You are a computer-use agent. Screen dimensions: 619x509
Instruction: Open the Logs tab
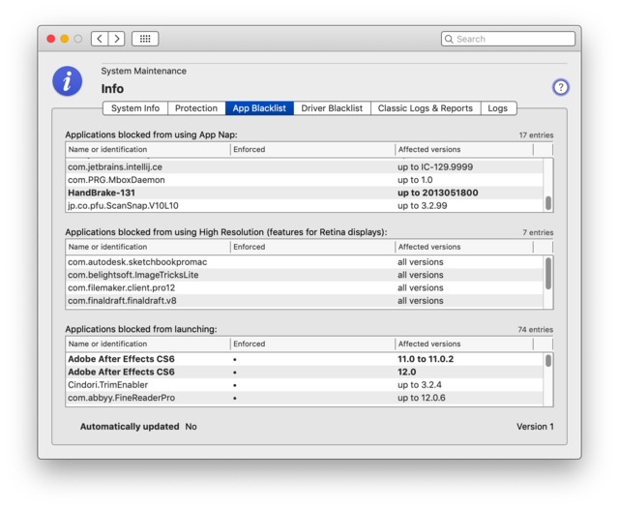(498, 108)
